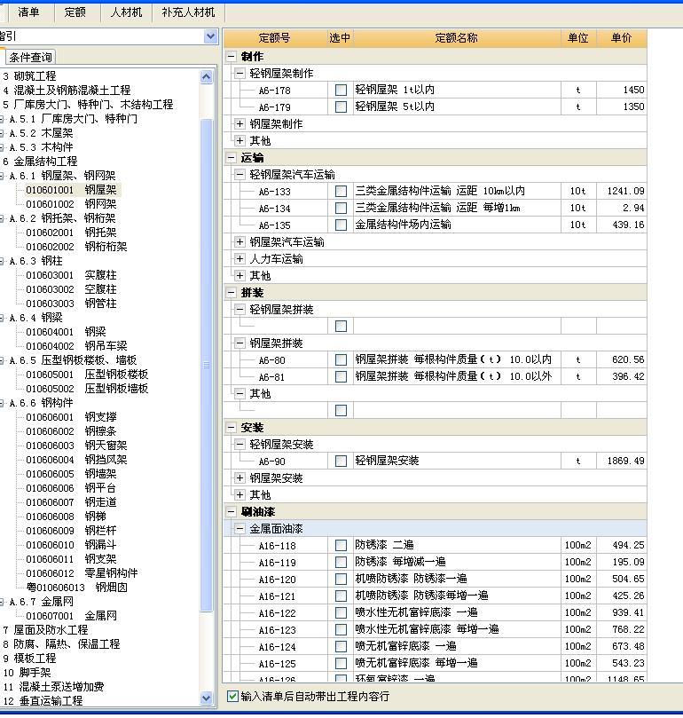The height and width of the screenshot is (718, 683).
Task: Select tree item 010605001 压型钢板楼板
Action: (x=87, y=375)
